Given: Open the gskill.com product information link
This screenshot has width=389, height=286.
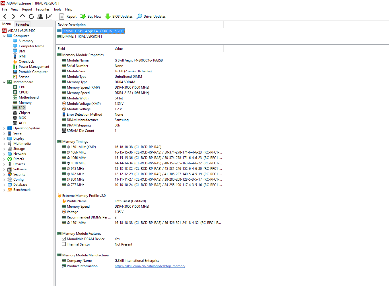Looking at the screenshot, I should (x=150, y=266).
